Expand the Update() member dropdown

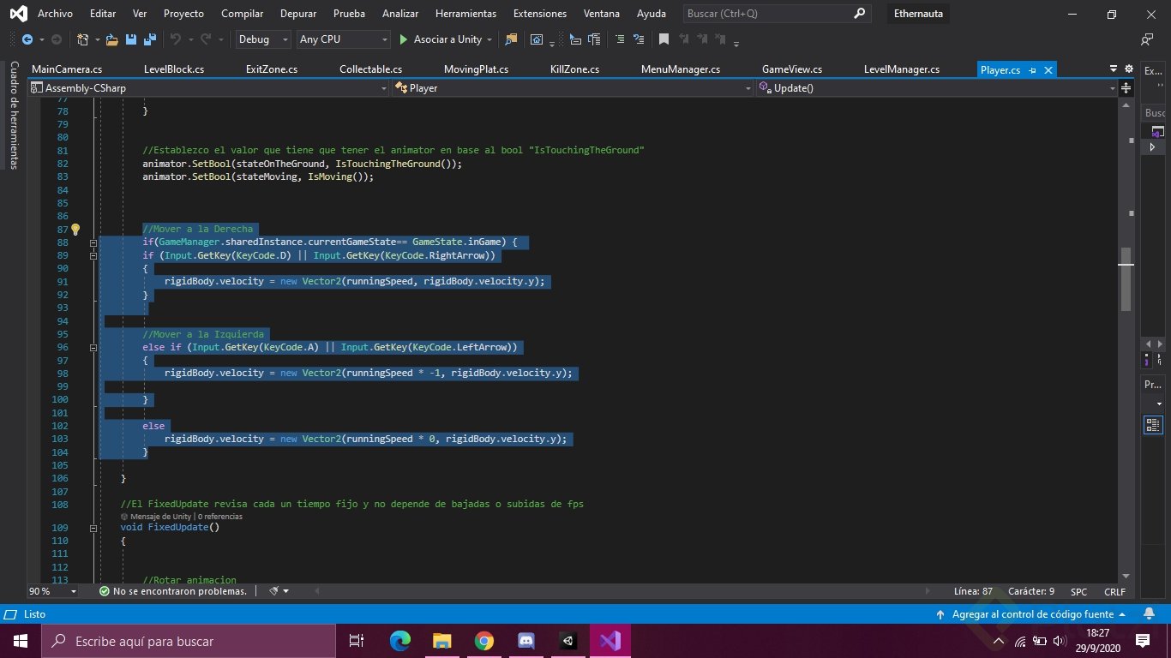1111,88
